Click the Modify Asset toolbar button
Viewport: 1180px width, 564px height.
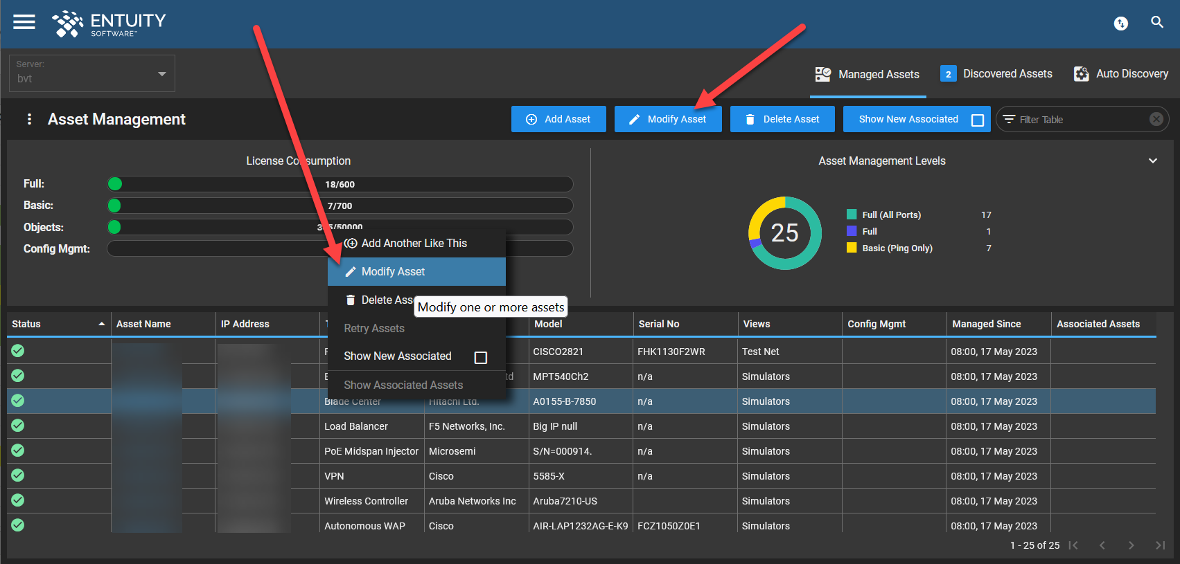668,119
